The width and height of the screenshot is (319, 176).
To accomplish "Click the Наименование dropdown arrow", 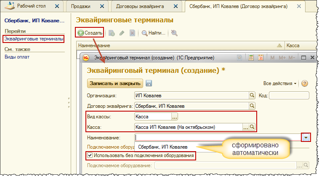I will pos(306,138).
